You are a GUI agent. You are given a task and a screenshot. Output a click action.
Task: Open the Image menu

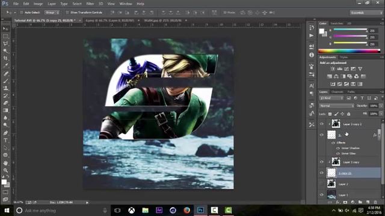[38, 4]
